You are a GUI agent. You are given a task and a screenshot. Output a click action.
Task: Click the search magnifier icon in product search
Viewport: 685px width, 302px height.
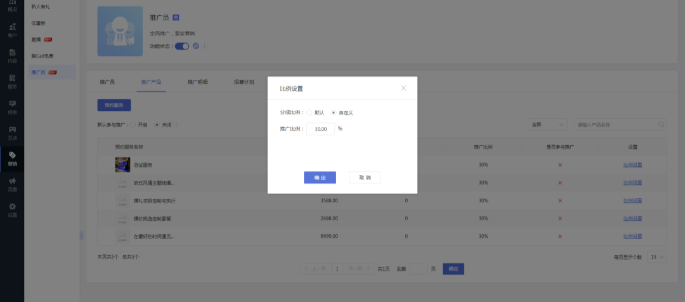click(x=662, y=125)
